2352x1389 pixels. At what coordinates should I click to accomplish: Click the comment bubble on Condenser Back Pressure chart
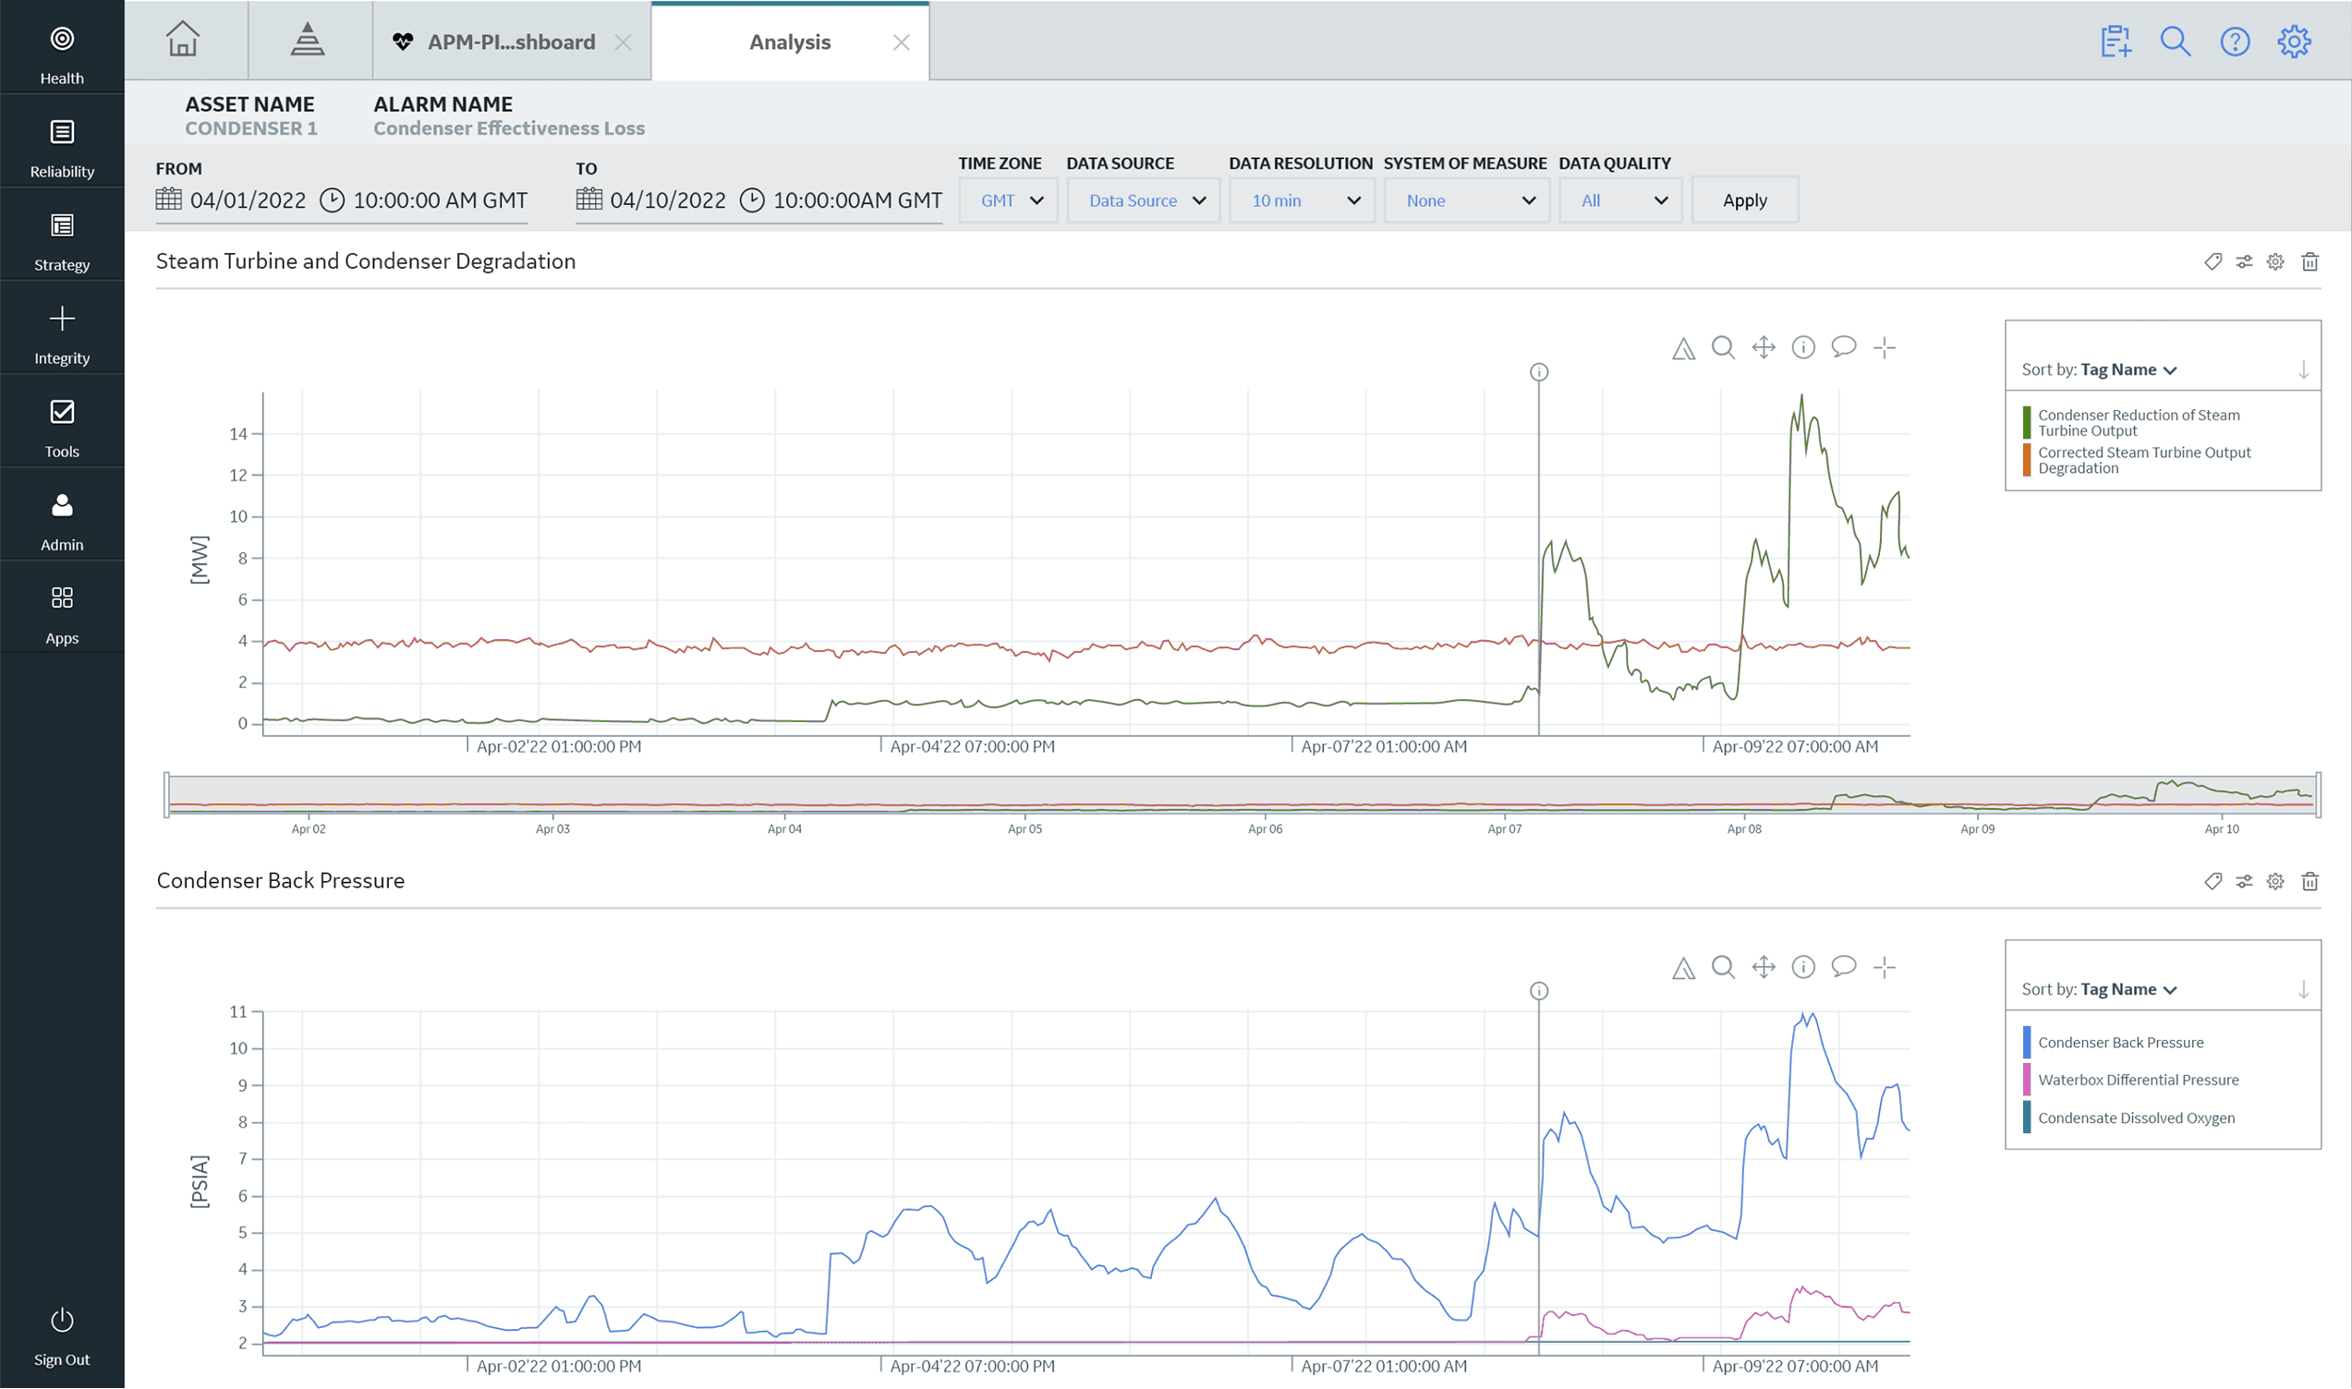[x=1843, y=967]
